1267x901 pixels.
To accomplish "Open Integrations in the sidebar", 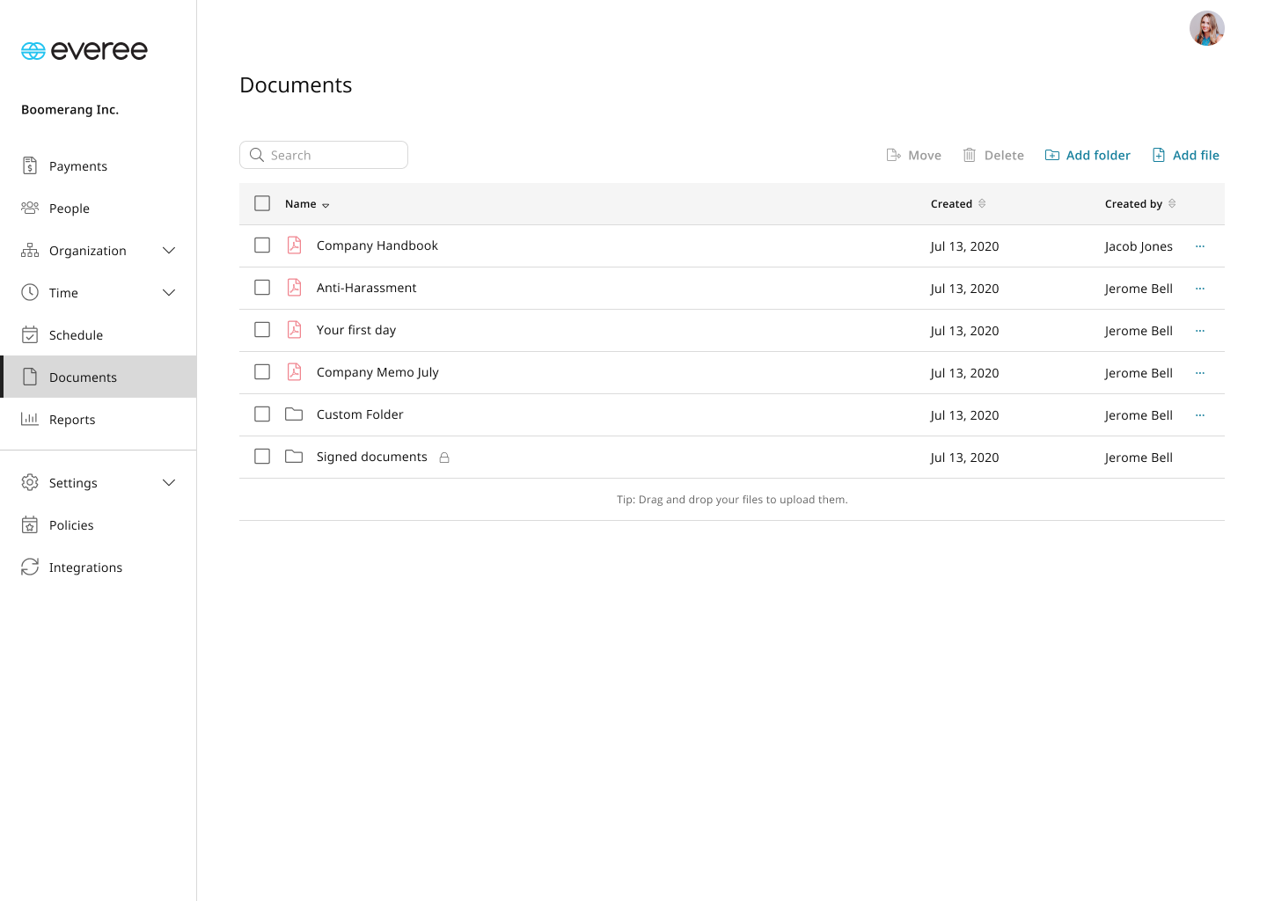I will tap(99, 568).
